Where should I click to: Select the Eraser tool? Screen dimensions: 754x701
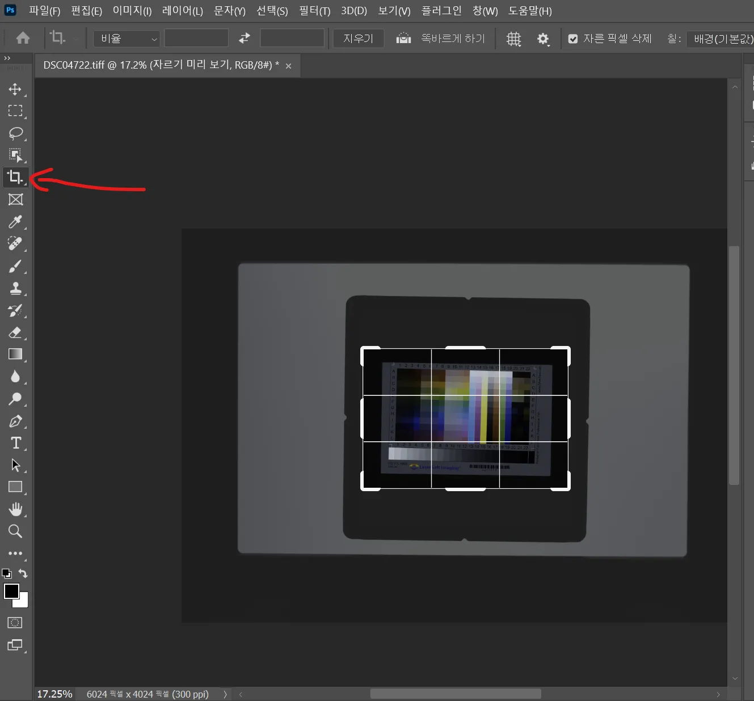[15, 332]
